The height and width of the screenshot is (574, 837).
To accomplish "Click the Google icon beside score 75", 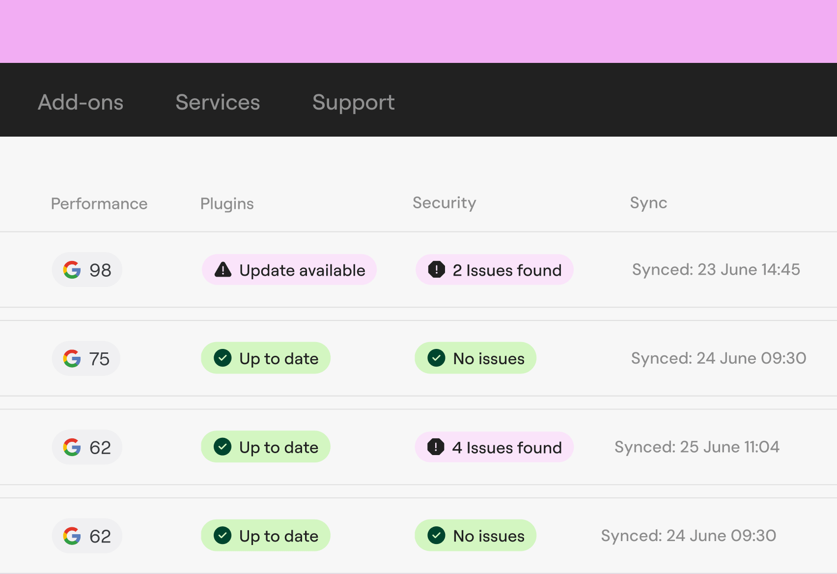I will coord(72,359).
